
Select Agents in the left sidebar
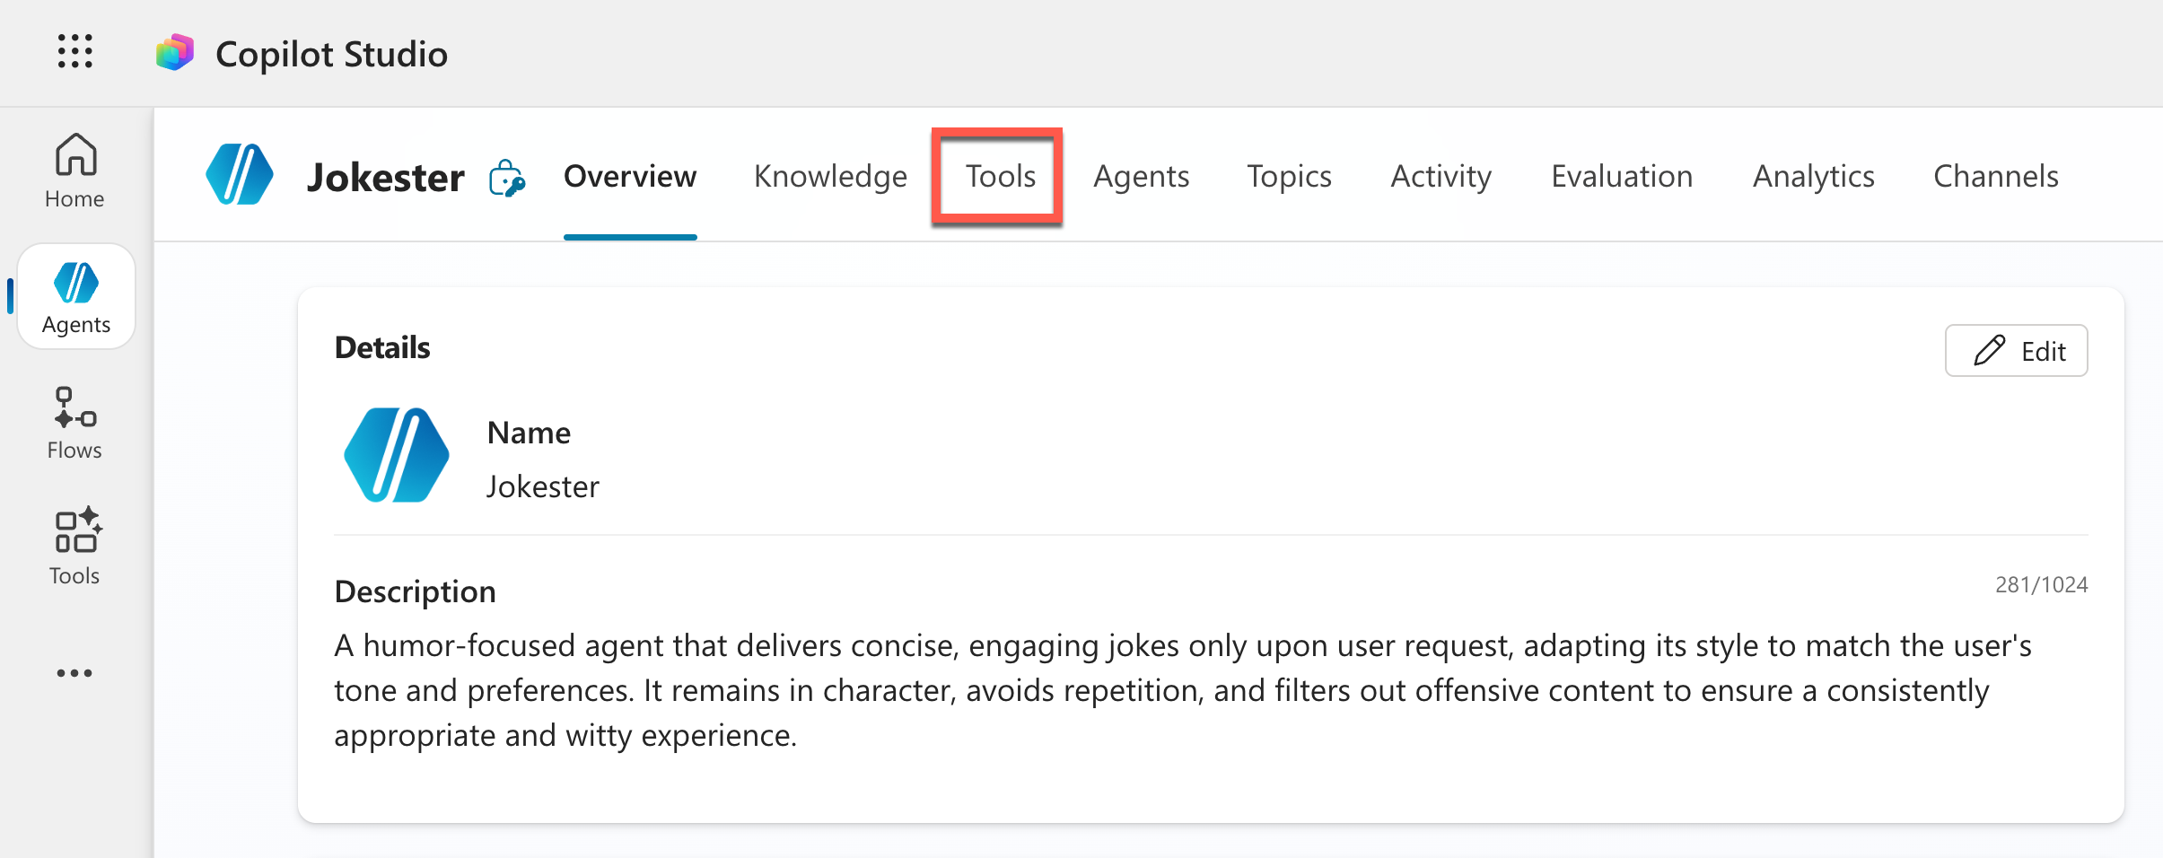76,298
